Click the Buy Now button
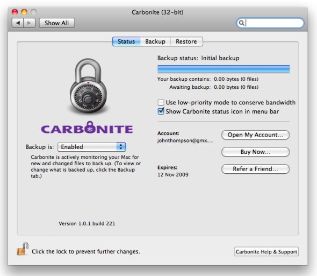 click(x=256, y=152)
